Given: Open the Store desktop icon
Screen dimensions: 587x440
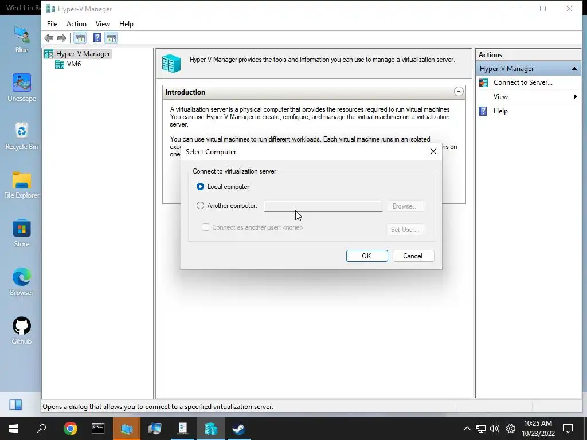Looking at the screenshot, I should pyautogui.click(x=21, y=234).
